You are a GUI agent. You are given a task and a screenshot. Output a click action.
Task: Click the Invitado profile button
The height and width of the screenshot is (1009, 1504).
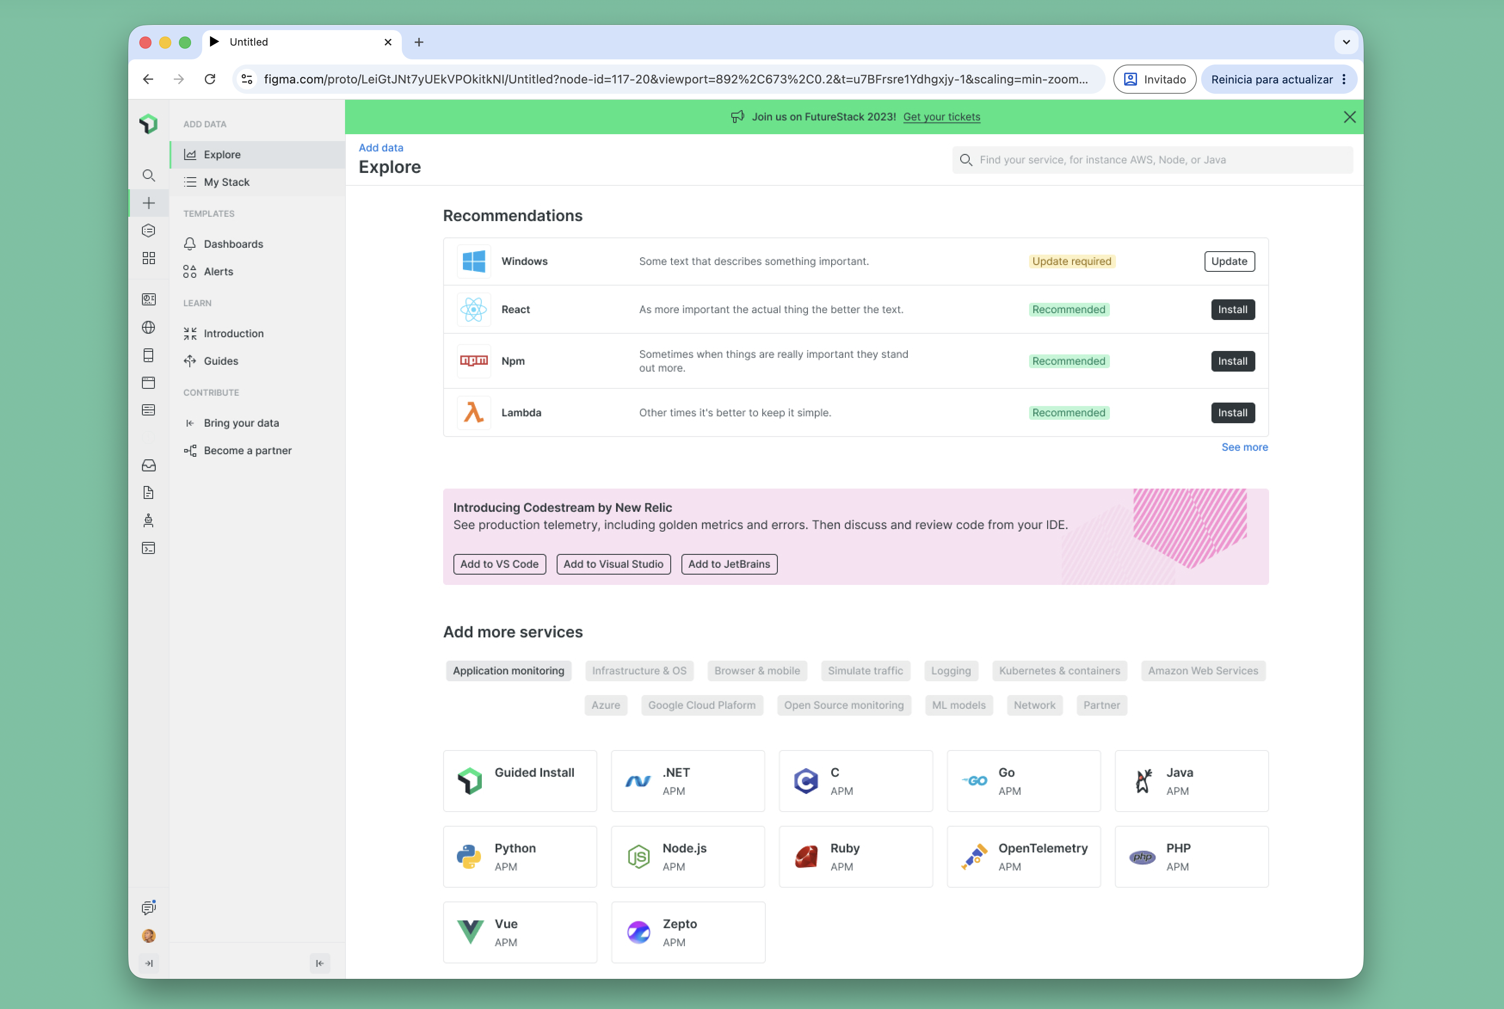tap(1155, 79)
